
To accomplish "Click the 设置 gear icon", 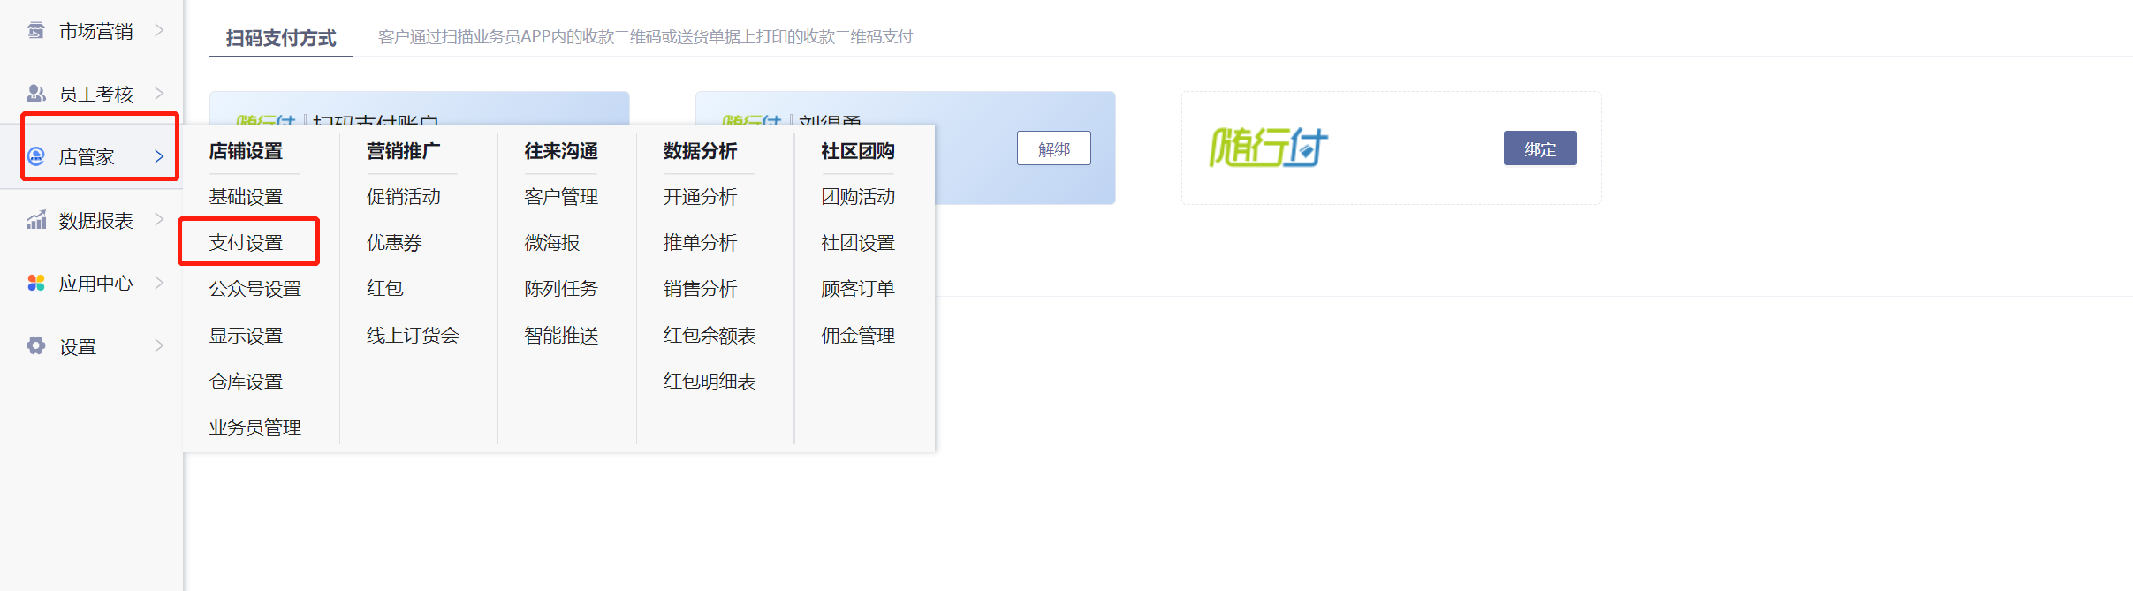I will coord(35,346).
